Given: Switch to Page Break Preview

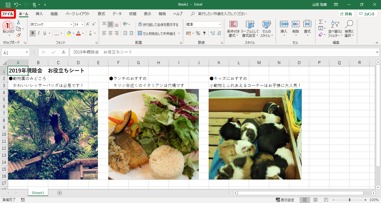Looking at the screenshot, I should click(326, 200).
